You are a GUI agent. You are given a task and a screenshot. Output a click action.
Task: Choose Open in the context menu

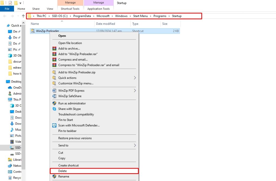coord(94,36)
